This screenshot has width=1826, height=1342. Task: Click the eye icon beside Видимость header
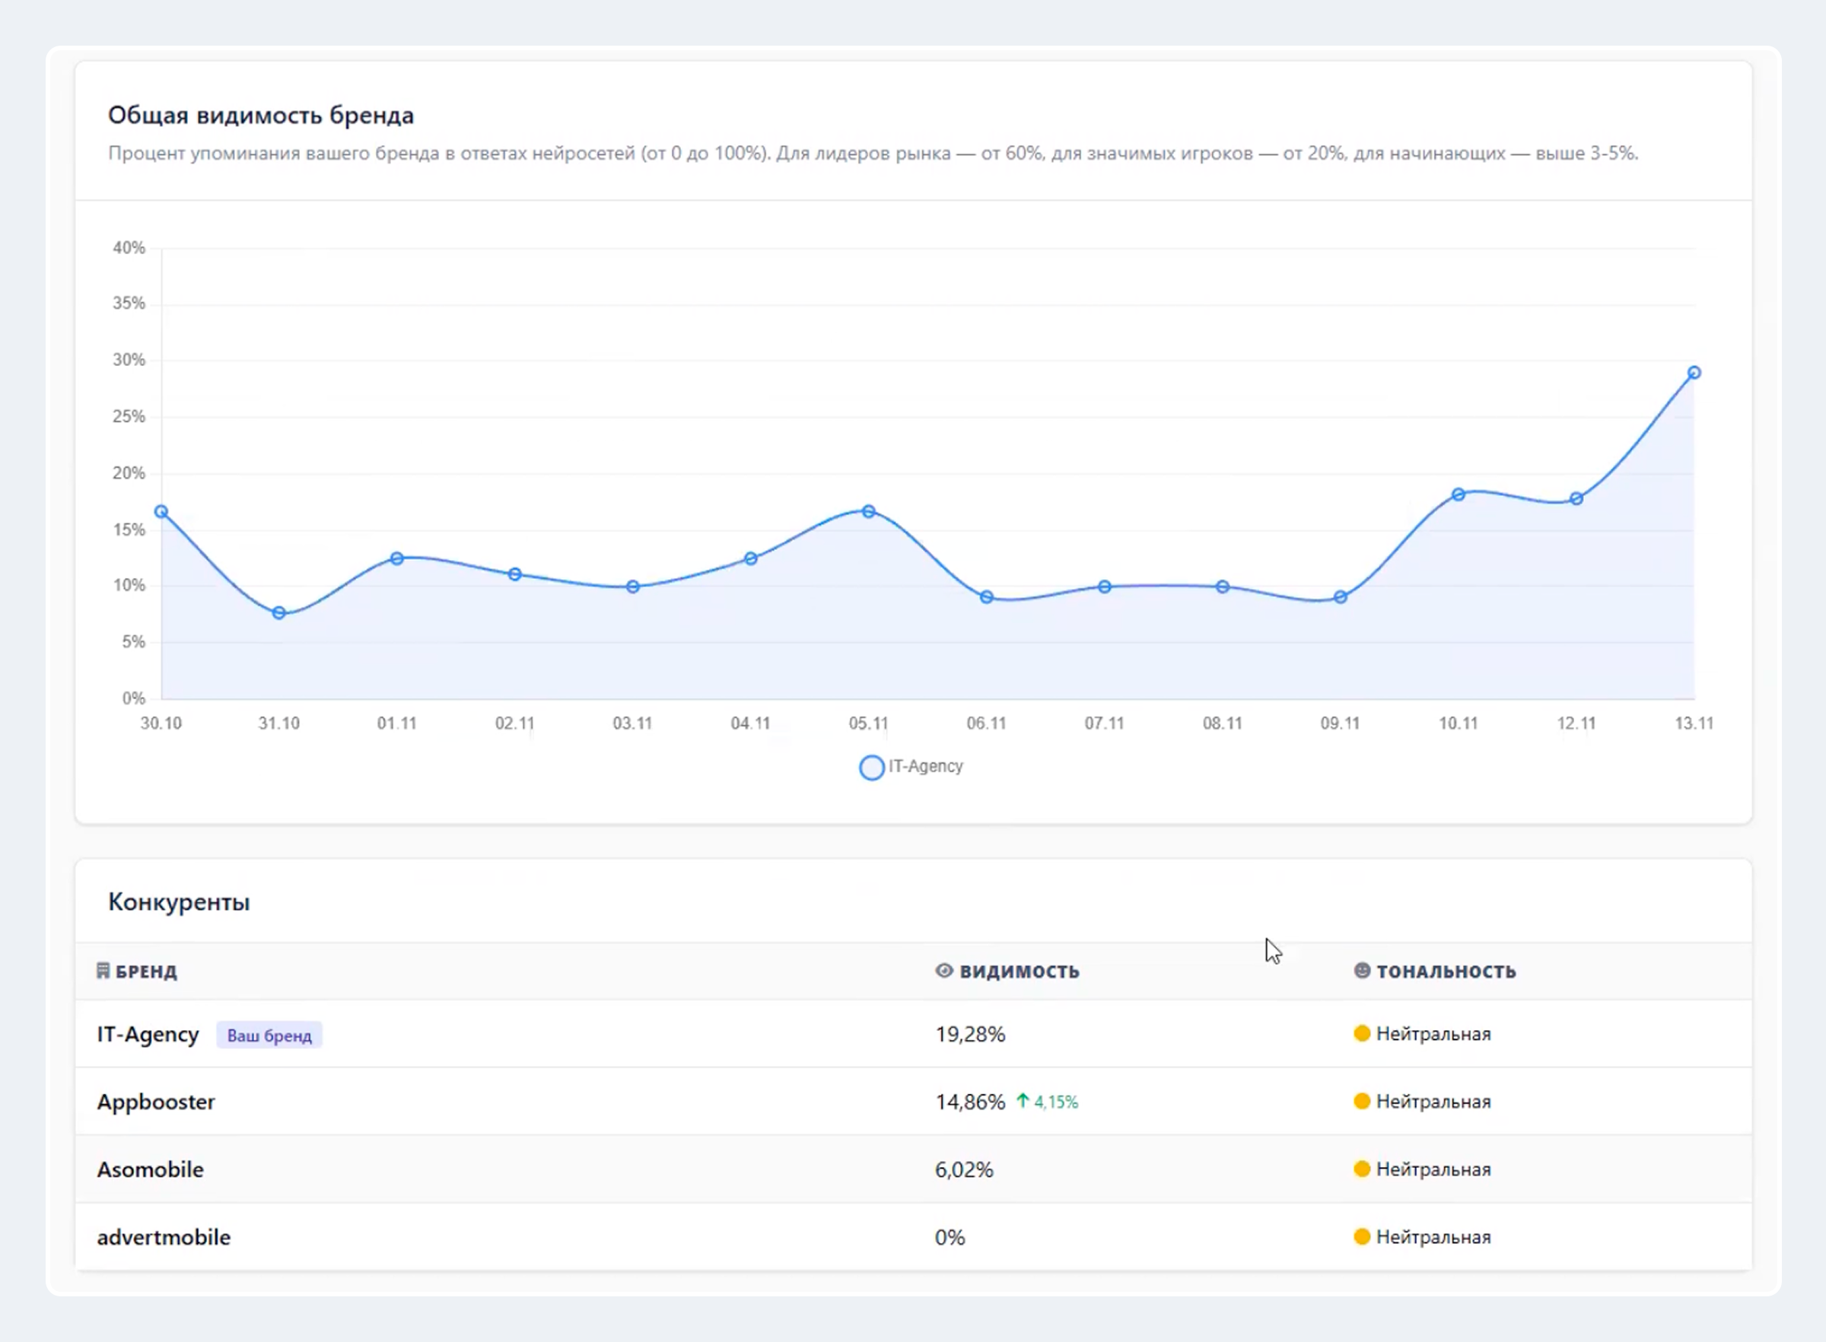pos(943,971)
